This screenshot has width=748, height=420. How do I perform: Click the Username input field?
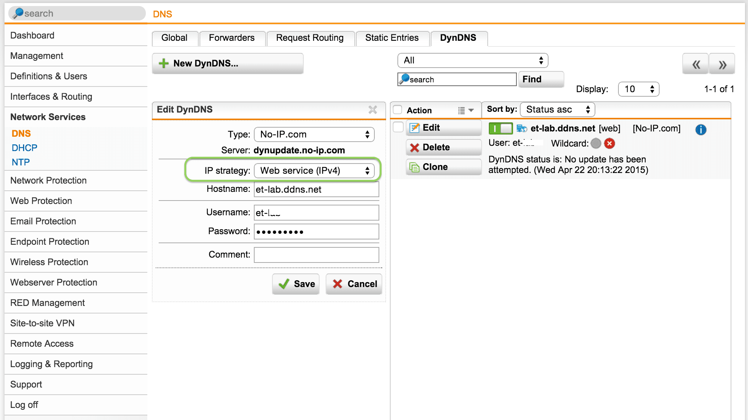[317, 213]
